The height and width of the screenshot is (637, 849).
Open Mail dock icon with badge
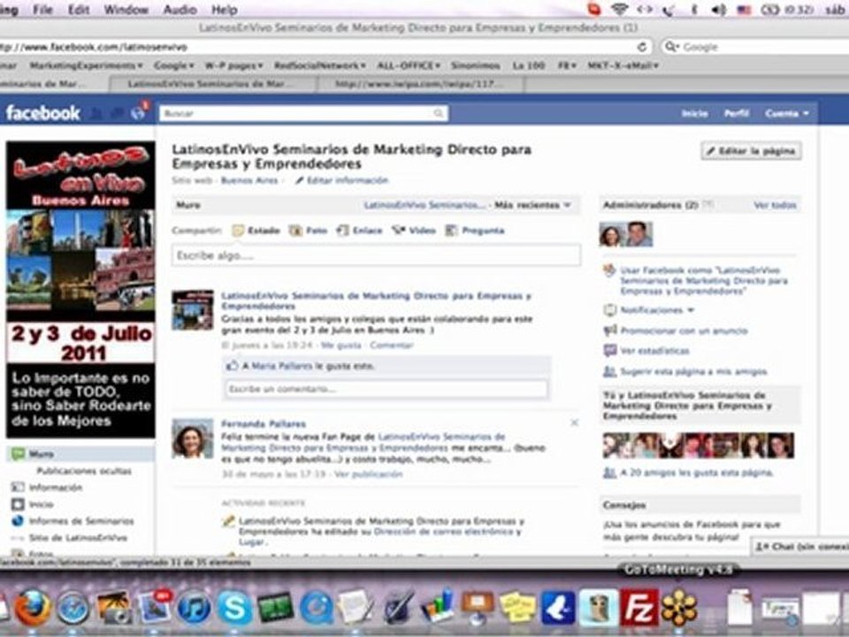154,608
